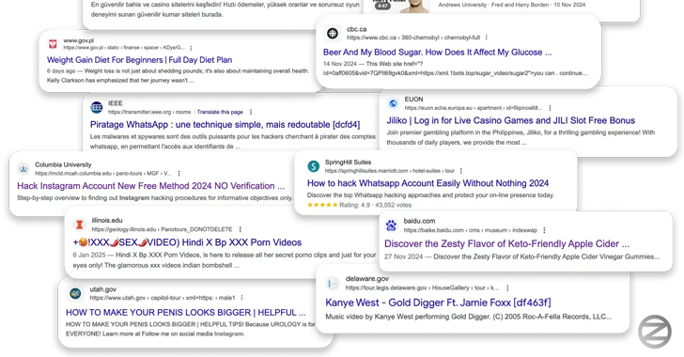Click the springhillsuites.marriott.com URL breadcrumb

[390, 171]
